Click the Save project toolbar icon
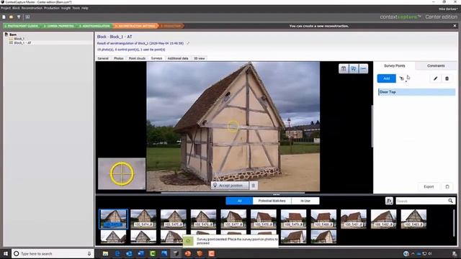461x259 pixels. point(19,17)
